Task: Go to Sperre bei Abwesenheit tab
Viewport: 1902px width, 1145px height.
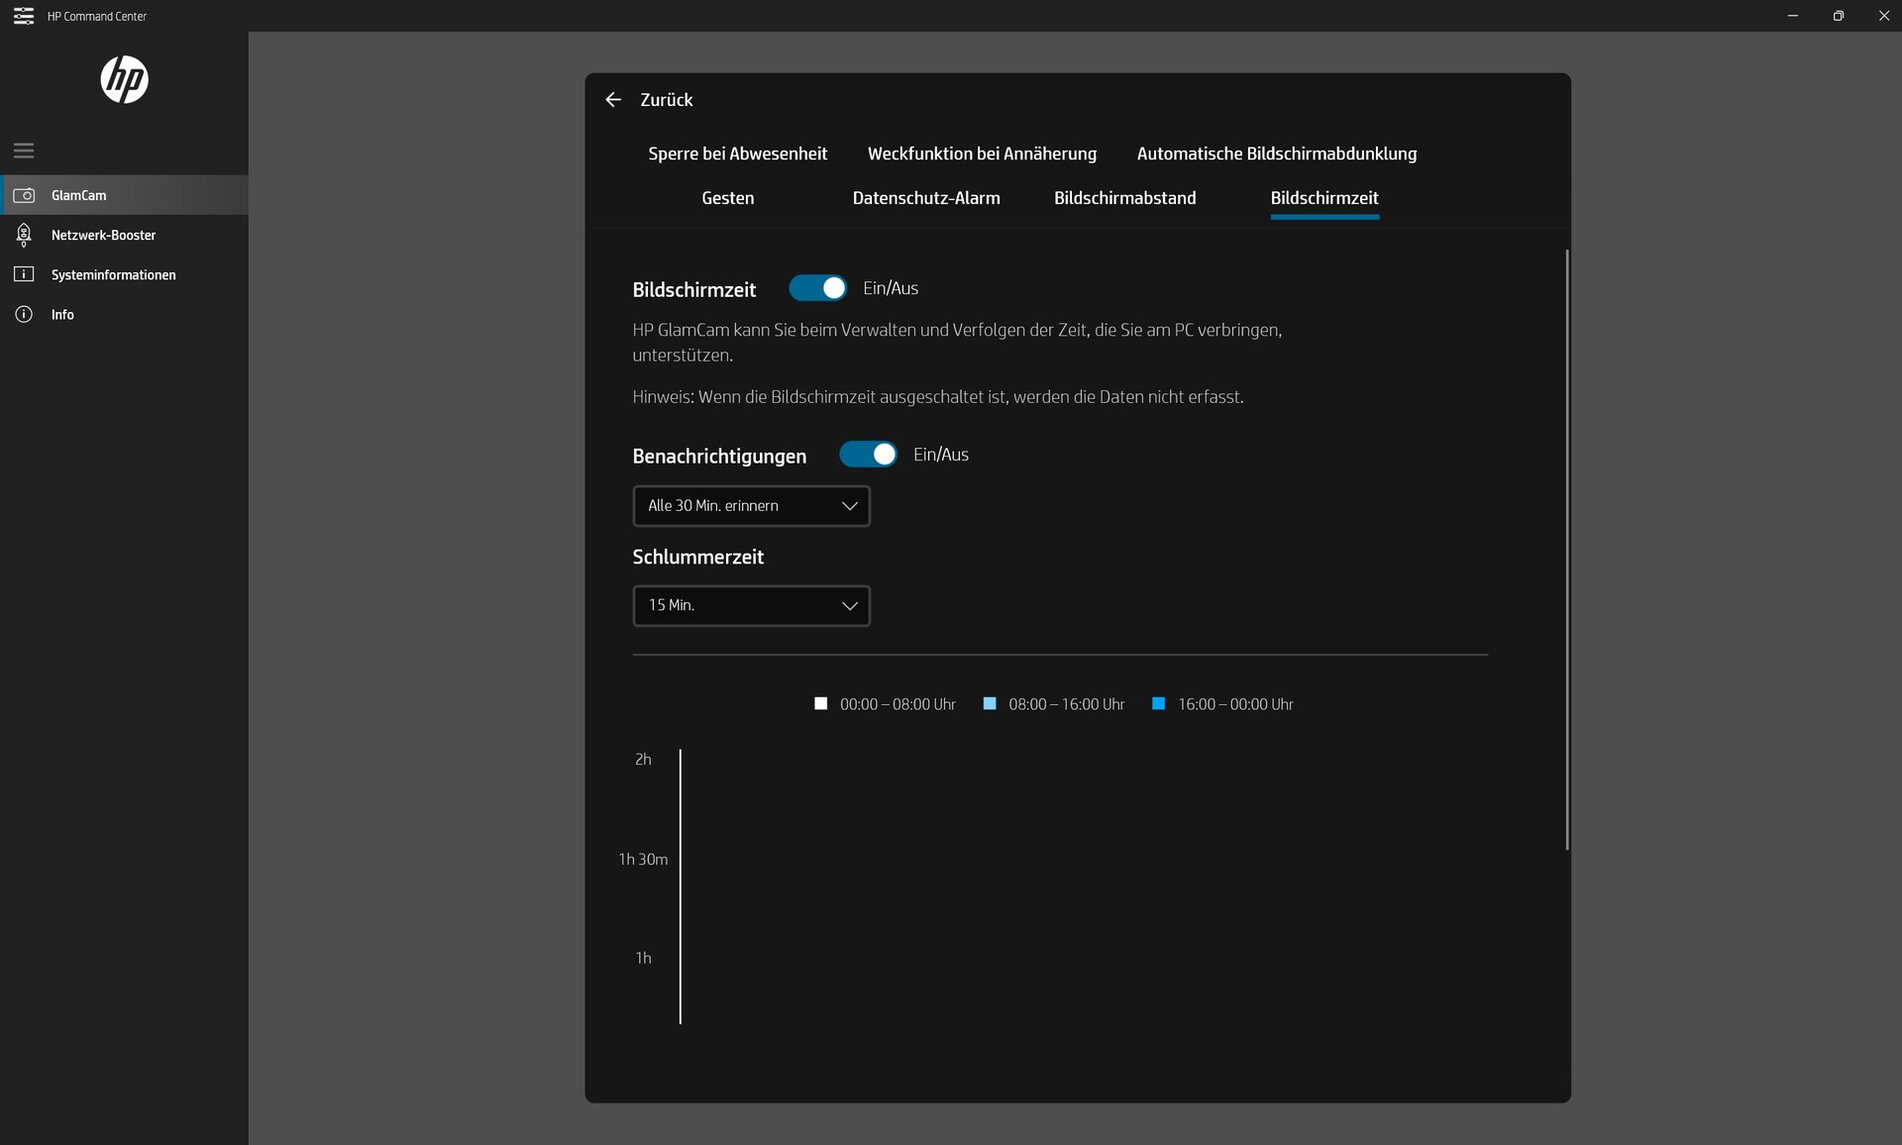Action: coord(737,154)
